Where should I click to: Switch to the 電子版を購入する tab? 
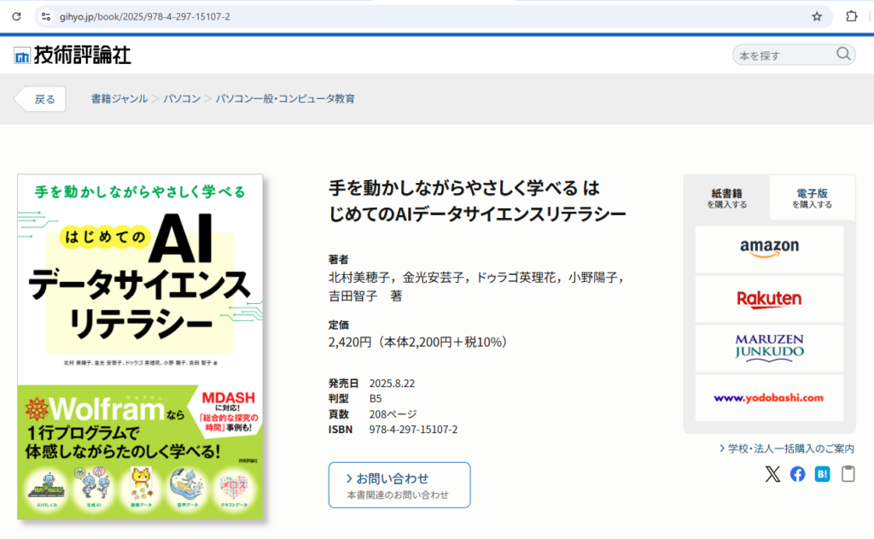tap(813, 198)
